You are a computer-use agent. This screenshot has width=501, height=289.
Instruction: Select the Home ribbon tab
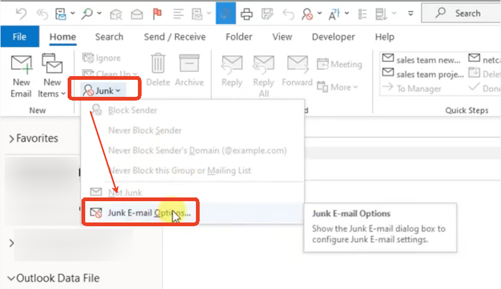[x=63, y=37]
